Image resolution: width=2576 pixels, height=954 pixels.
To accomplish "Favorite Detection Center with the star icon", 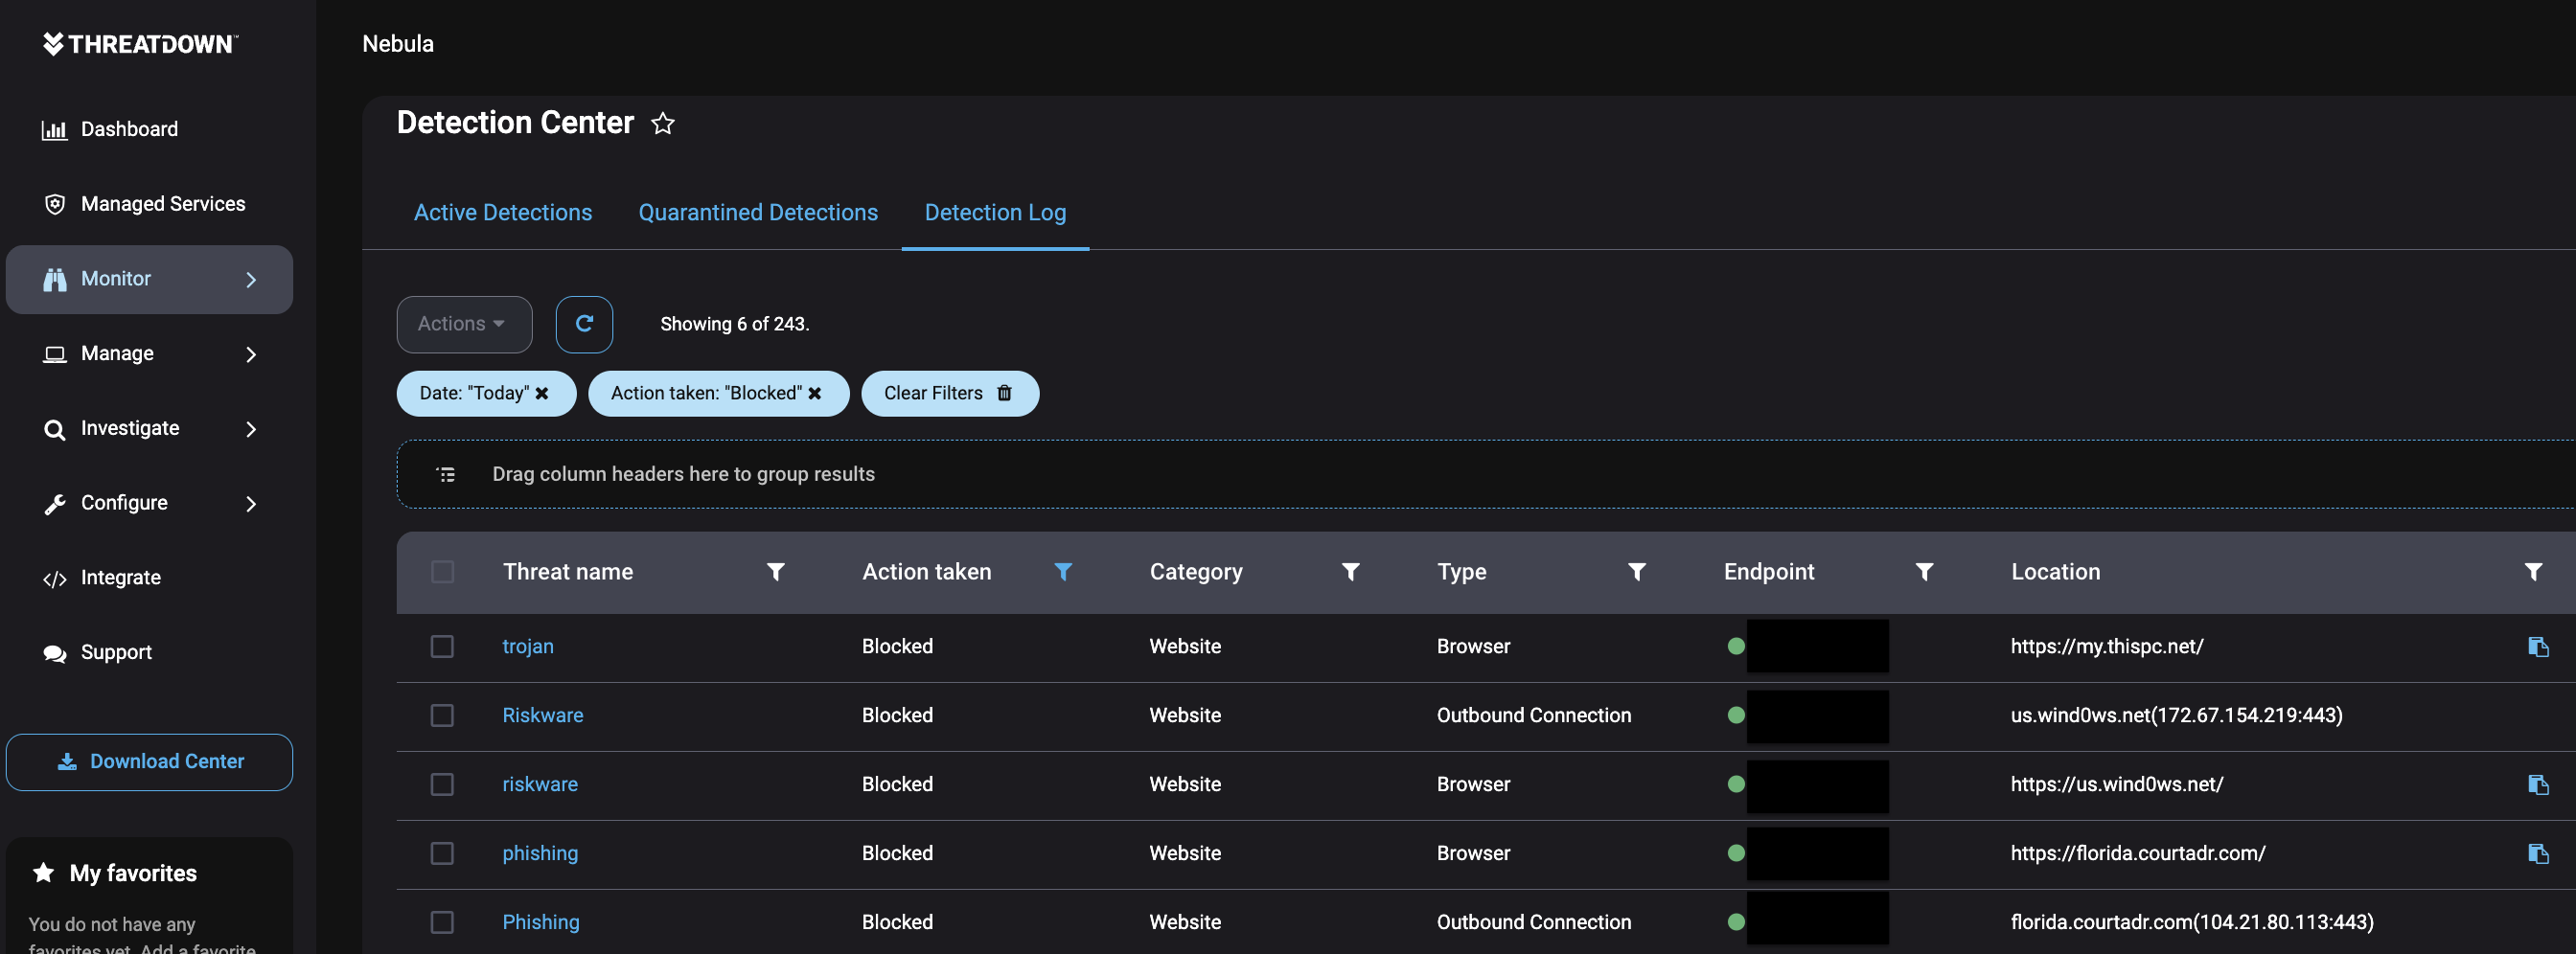I will 663,123.
